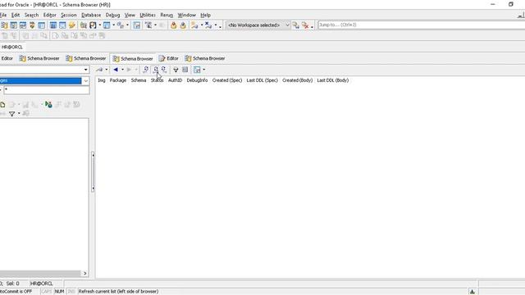Open the Search menu
The width and height of the screenshot is (525, 295).
(x=31, y=15)
